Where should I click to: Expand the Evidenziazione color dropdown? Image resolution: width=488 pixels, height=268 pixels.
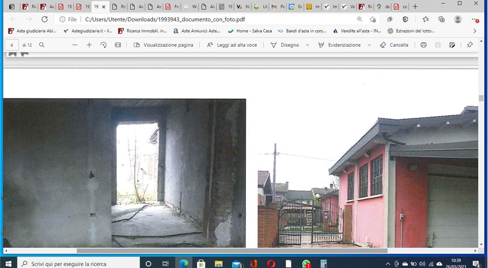[x=369, y=45]
